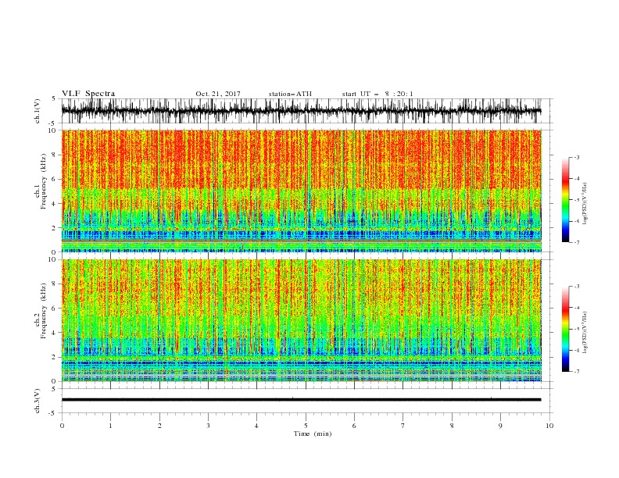Click time axis tick label '10'

tap(549, 426)
